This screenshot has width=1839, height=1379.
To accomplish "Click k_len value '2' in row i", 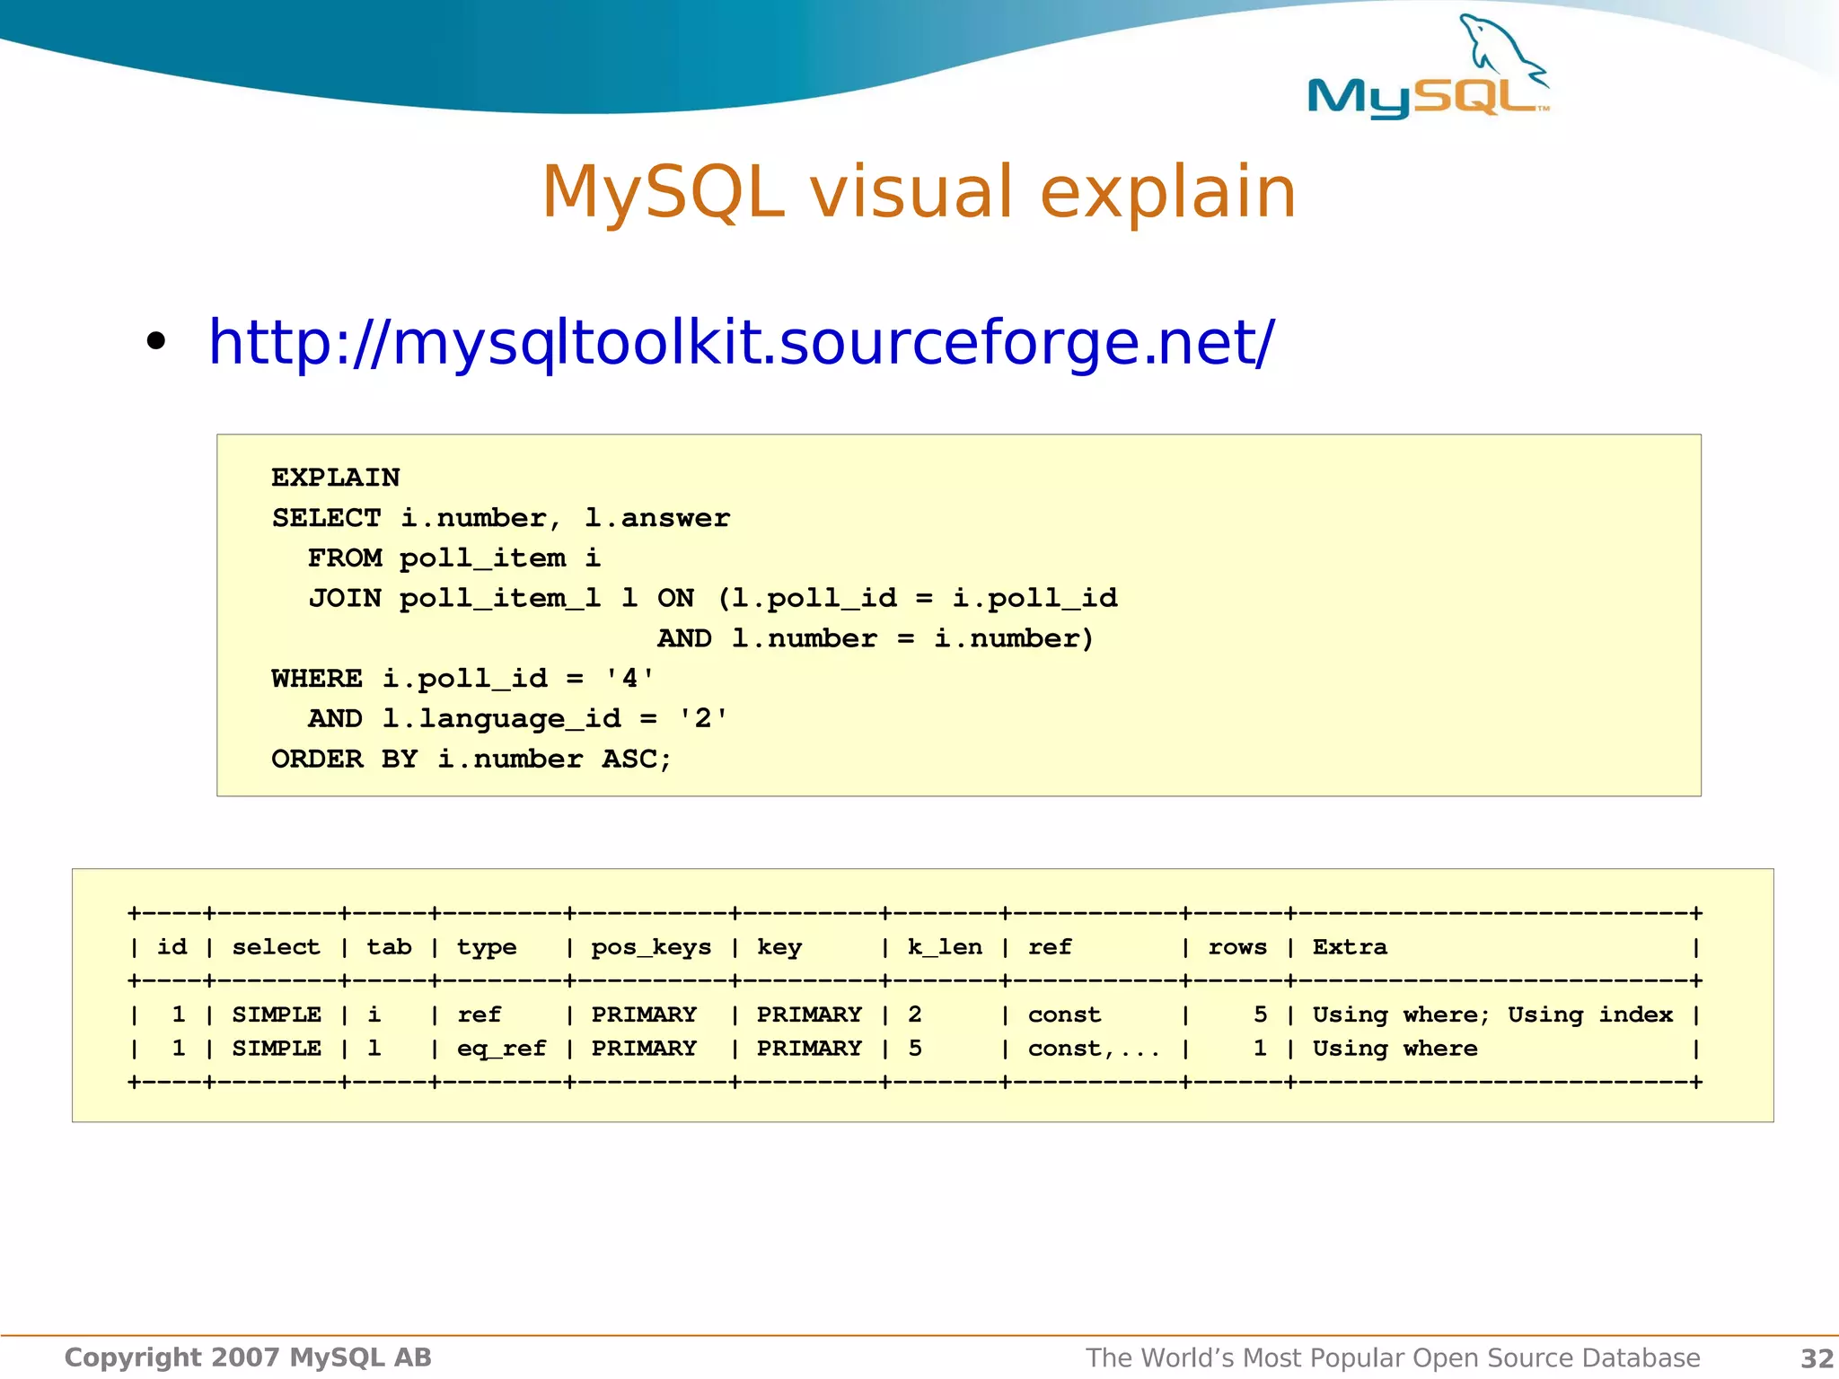I will 915,1014.
